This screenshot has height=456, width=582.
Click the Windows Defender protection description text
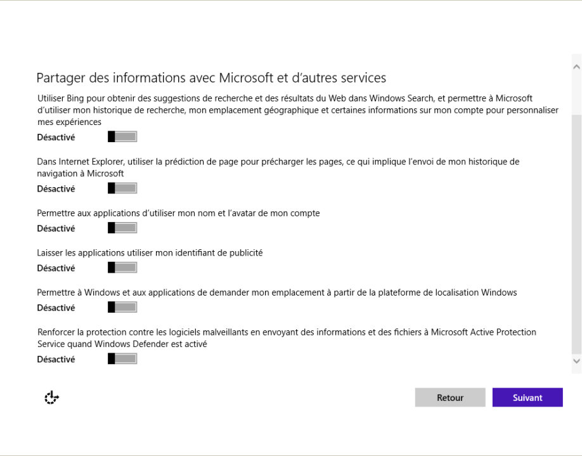[287, 338]
